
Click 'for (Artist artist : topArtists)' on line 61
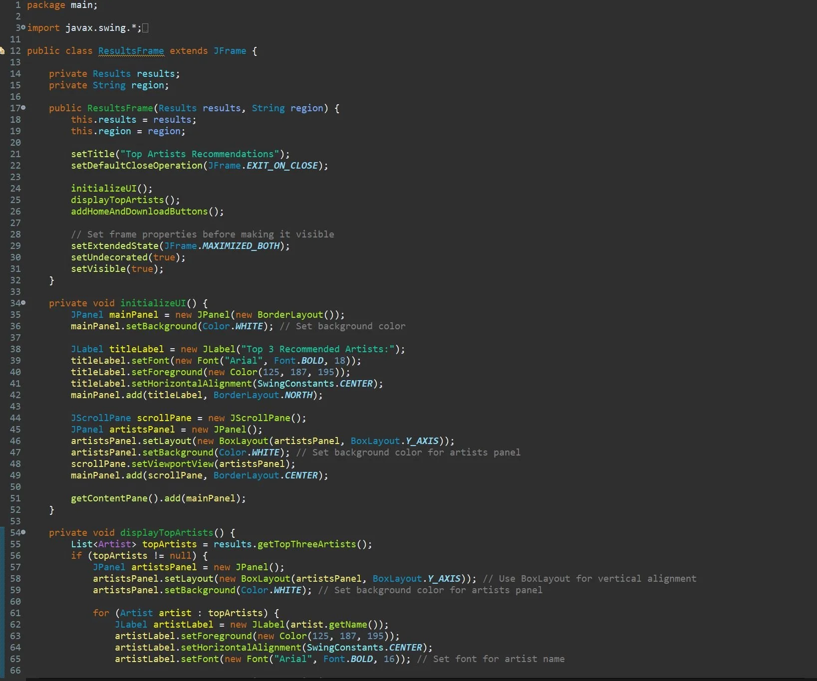[x=181, y=613]
